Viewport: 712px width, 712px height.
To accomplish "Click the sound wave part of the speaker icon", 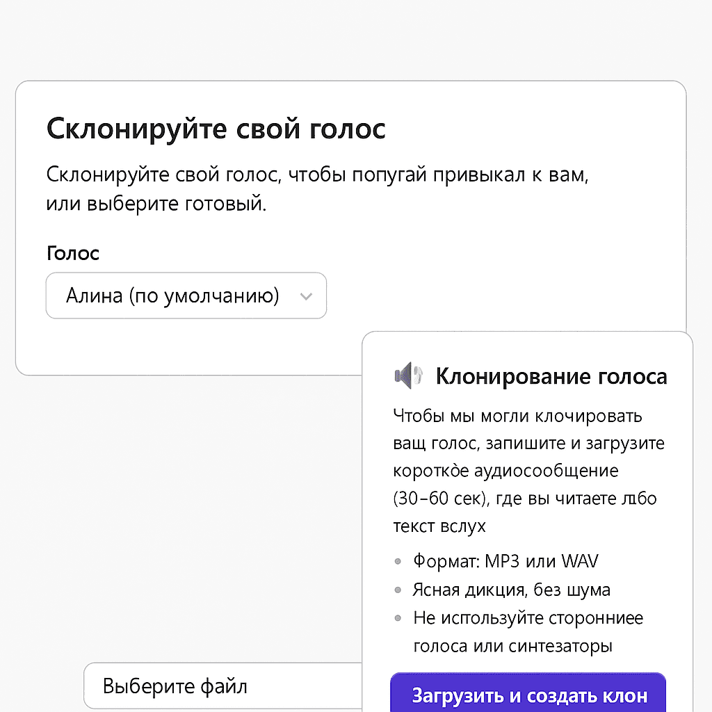I will click(x=418, y=375).
